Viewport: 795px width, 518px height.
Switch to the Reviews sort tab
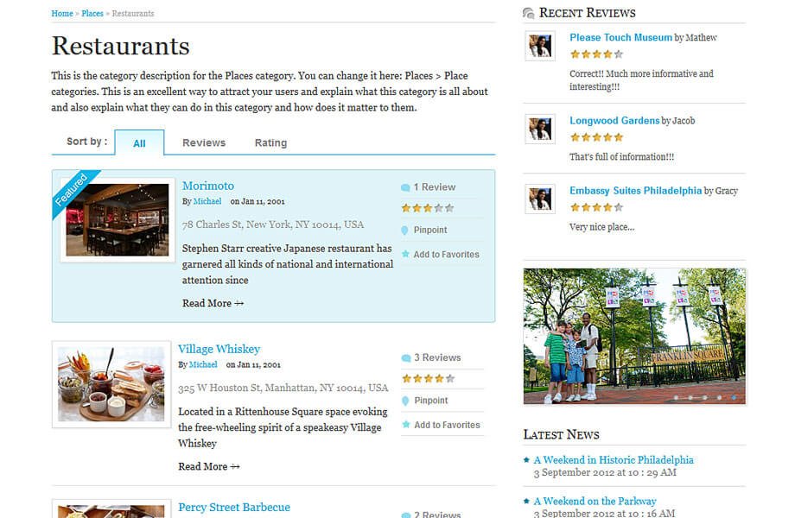click(x=204, y=143)
